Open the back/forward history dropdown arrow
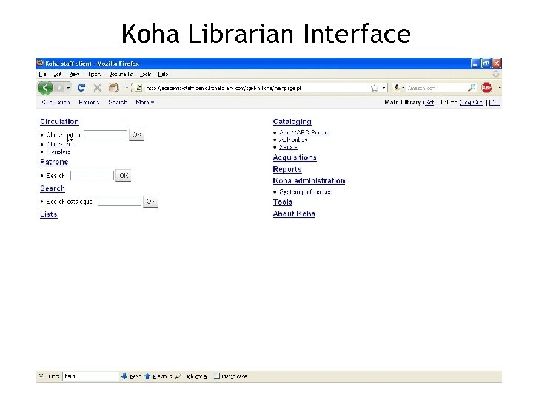The image size is (533, 399). pyautogui.click(x=68, y=88)
